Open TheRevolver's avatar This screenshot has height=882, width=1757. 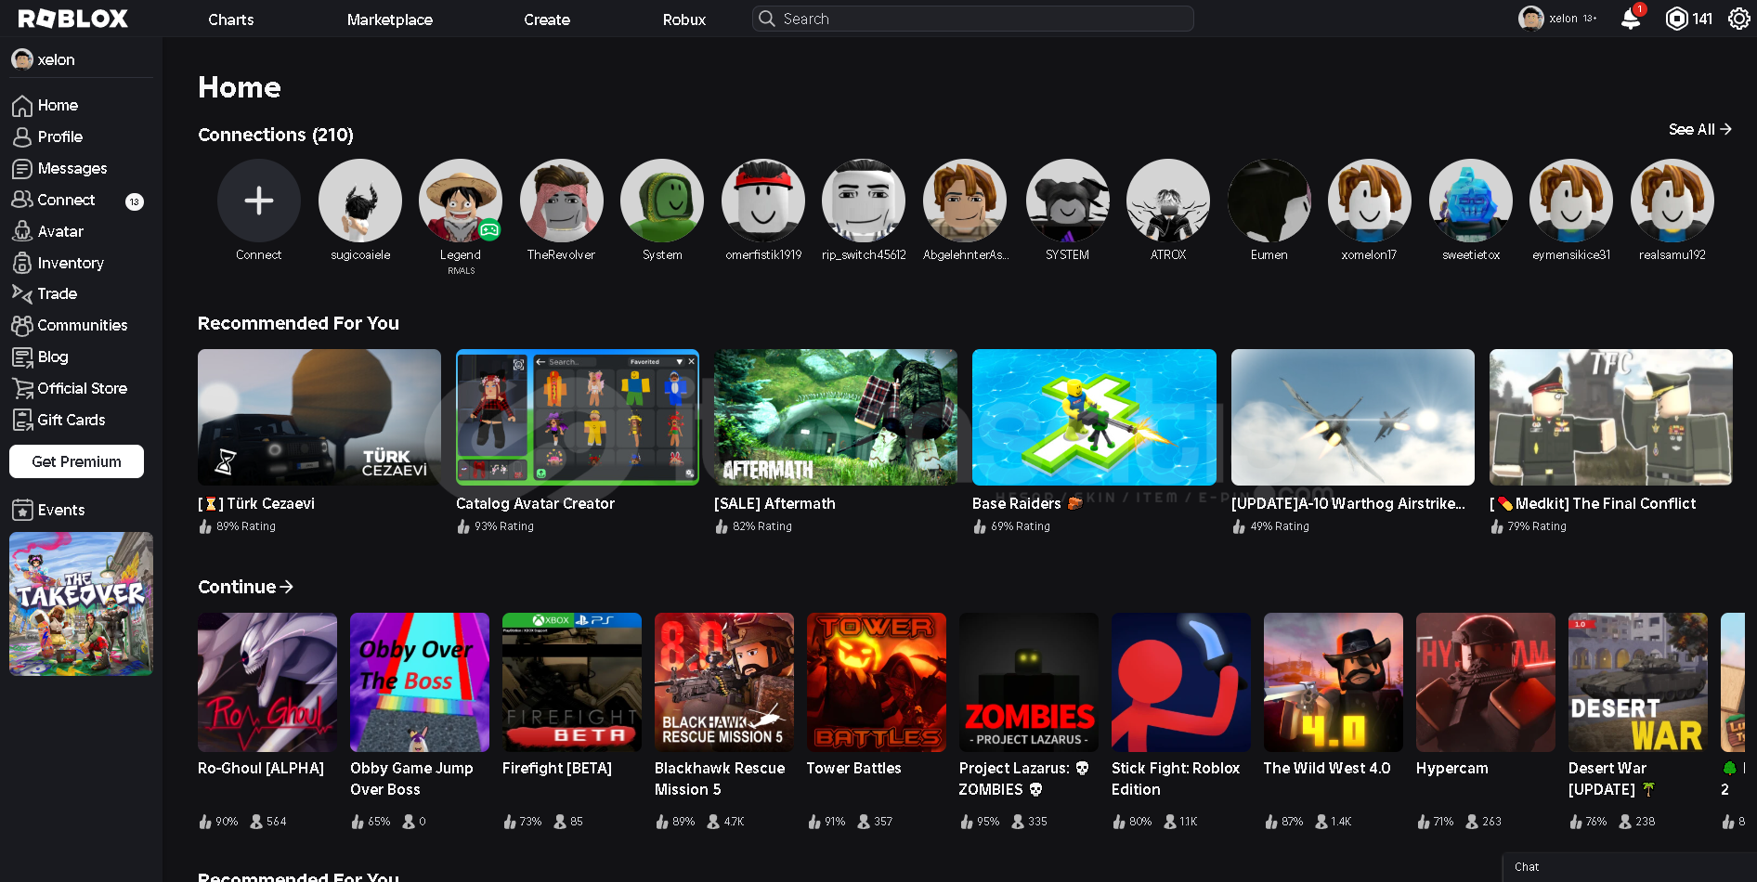[562, 201]
